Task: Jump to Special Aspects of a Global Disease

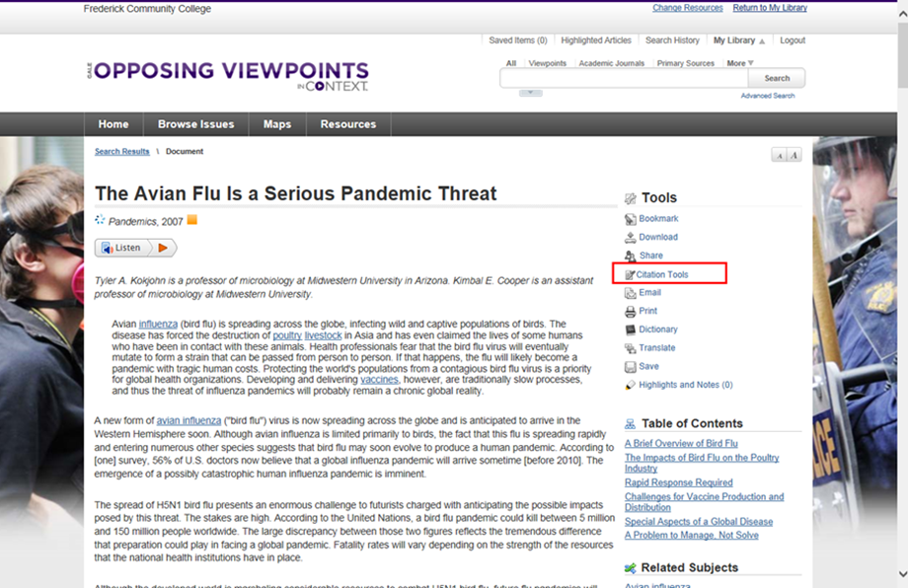Action: click(699, 522)
